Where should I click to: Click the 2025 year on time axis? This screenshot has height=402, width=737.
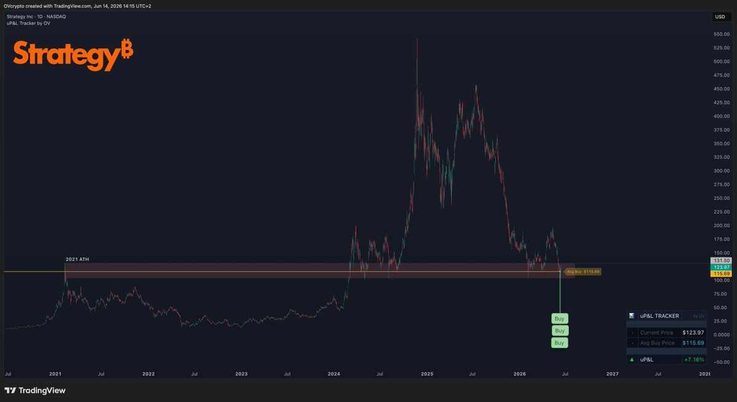(427, 373)
